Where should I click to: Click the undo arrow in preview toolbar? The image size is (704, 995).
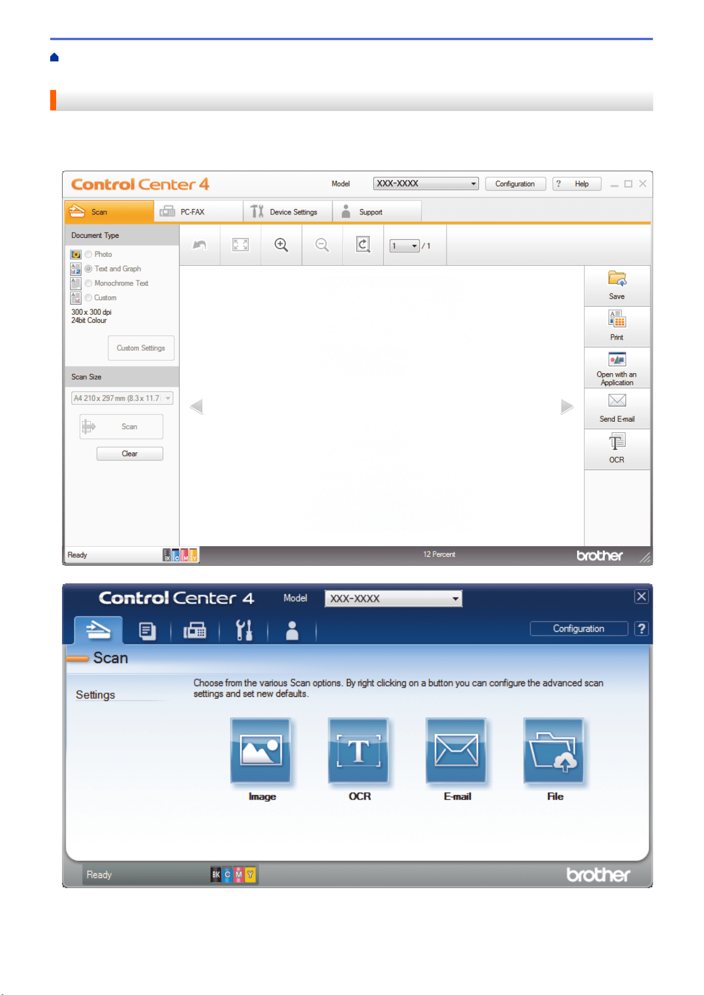click(200, 245)
